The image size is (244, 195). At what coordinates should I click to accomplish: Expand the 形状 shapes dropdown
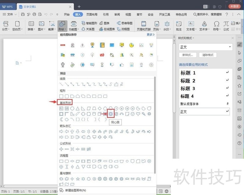point(62,26)
